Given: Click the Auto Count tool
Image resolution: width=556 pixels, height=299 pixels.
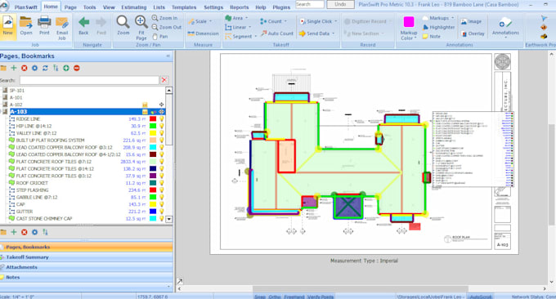Looking at the screenshot, I should coord(277,33).
